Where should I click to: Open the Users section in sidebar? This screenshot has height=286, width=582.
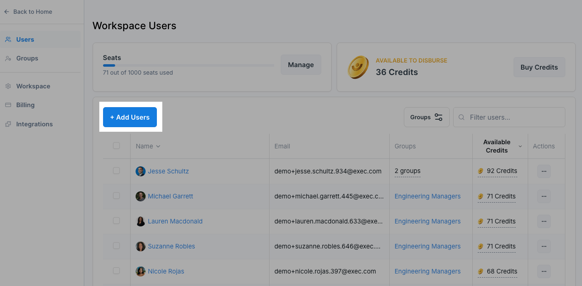(40, 40)
